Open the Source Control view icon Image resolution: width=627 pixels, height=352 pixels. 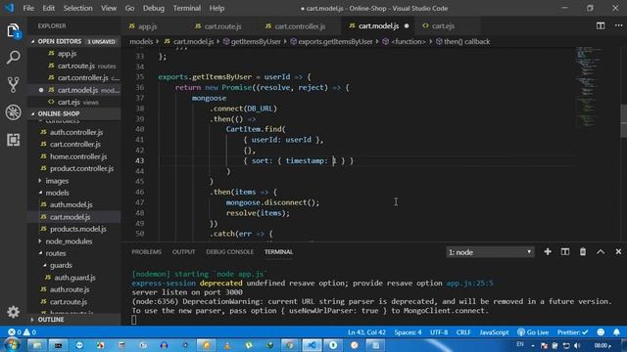point(13,85)
